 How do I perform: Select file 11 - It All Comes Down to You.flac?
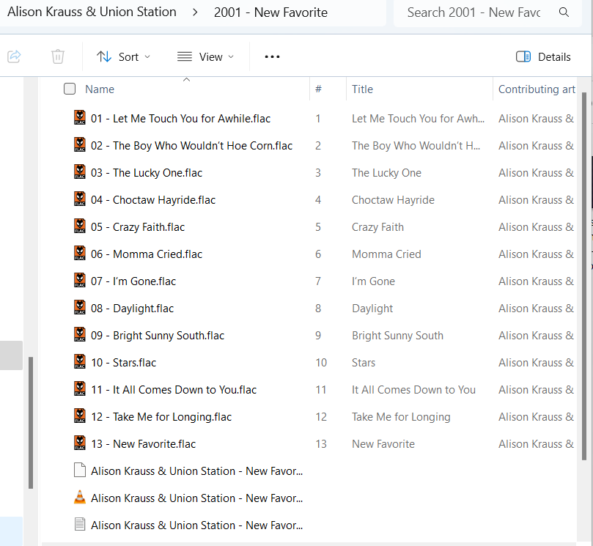click(x=174, y=390)
